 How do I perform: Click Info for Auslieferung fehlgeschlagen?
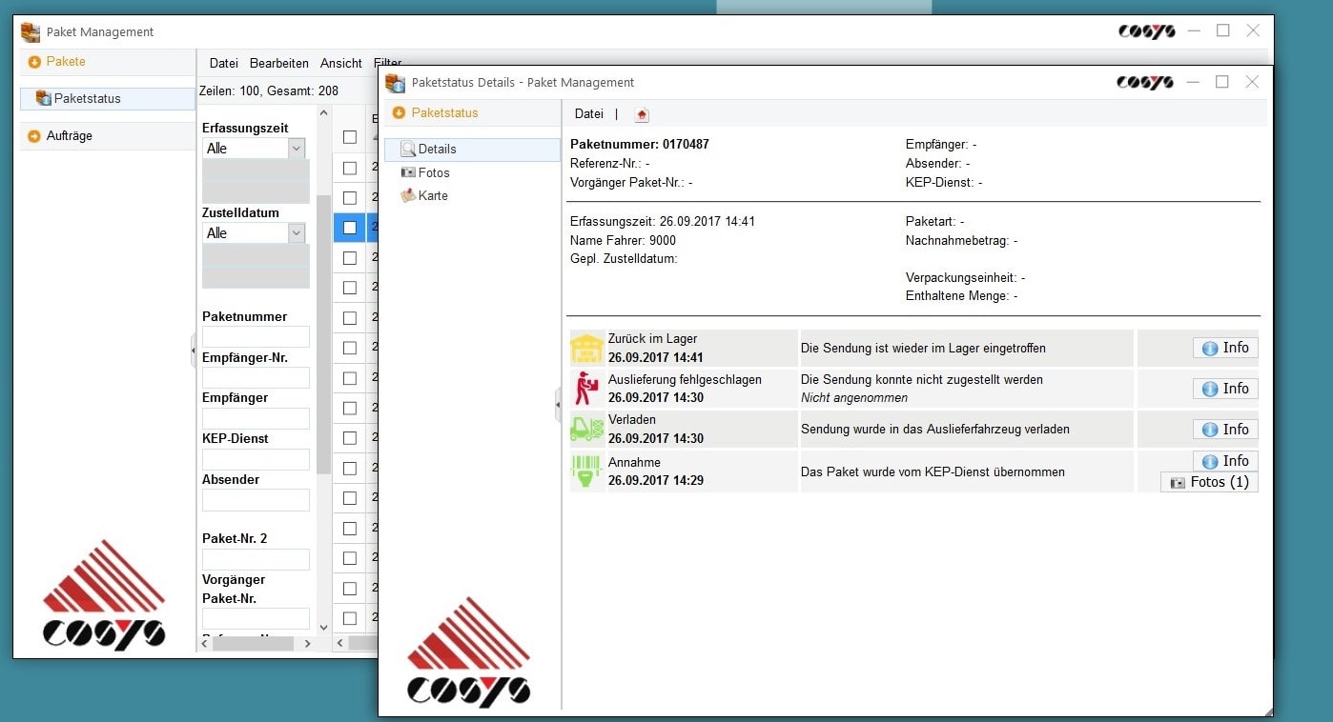(x=1224, y=388)
